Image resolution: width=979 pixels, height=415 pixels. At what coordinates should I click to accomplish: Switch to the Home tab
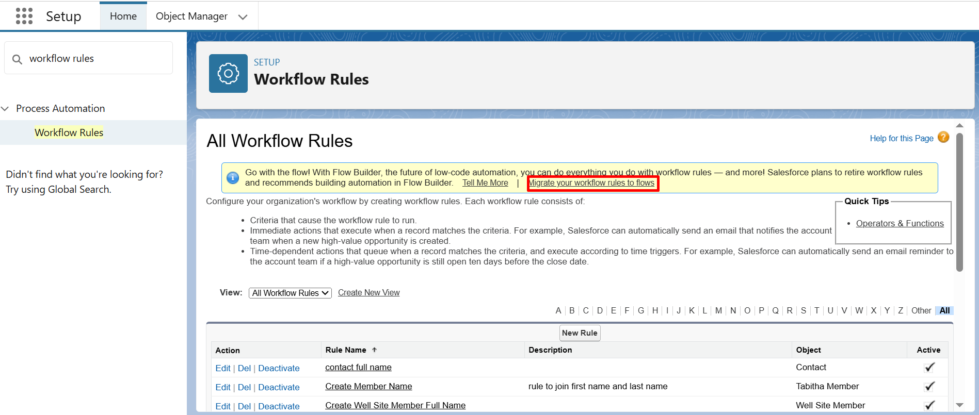pos(123,16)
